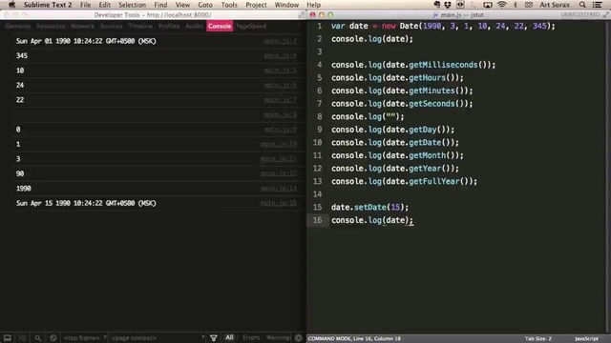611x343 pixels.
Task: Click 'Tab Size: 2' in status bar
Action: point(537,339)
